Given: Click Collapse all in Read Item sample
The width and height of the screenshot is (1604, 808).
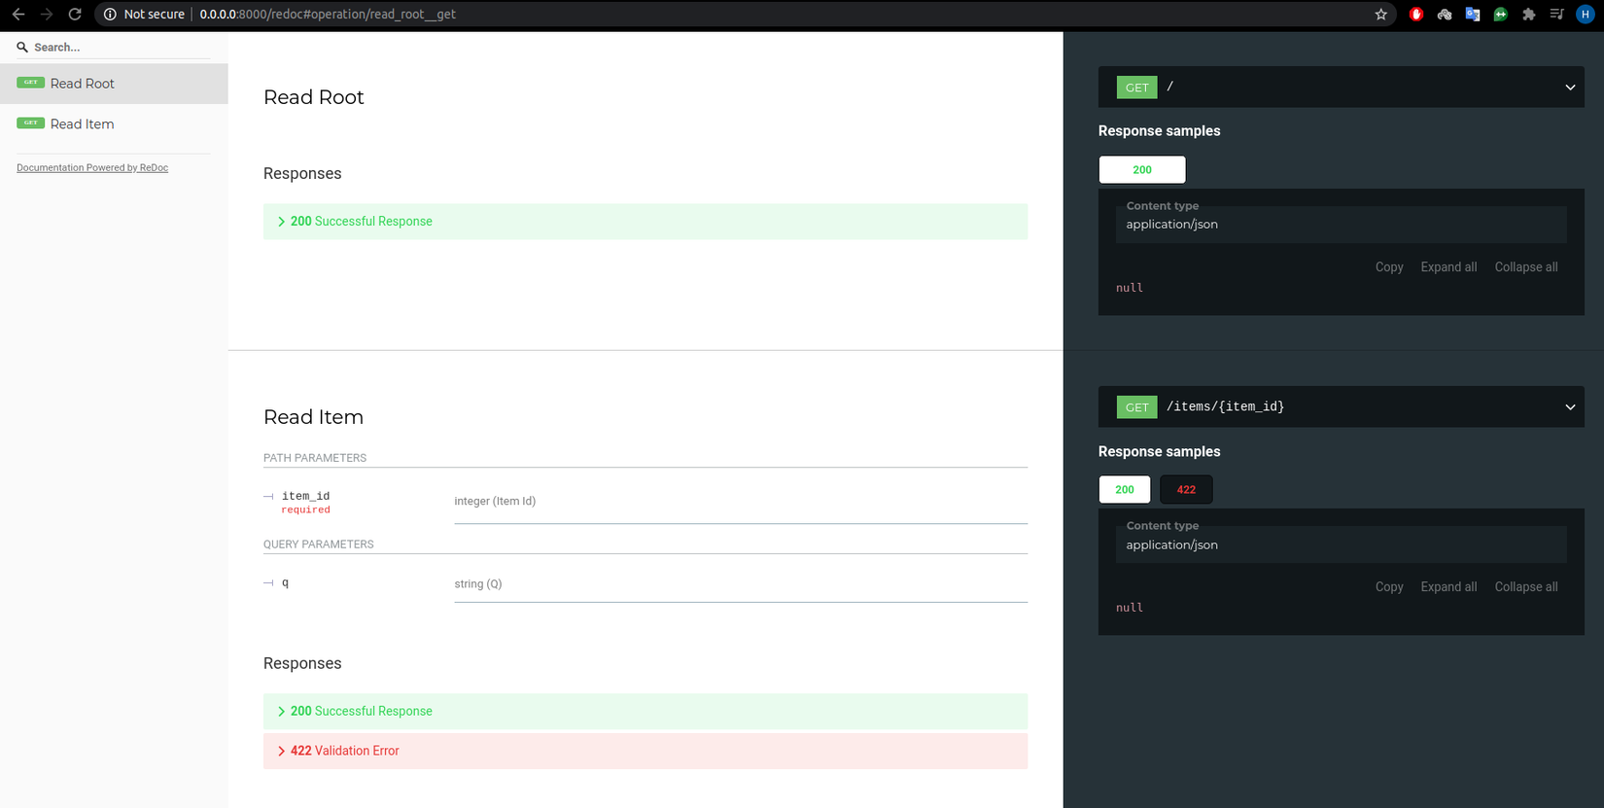Looking at the screenshot, I should (x=1526, y=587).
